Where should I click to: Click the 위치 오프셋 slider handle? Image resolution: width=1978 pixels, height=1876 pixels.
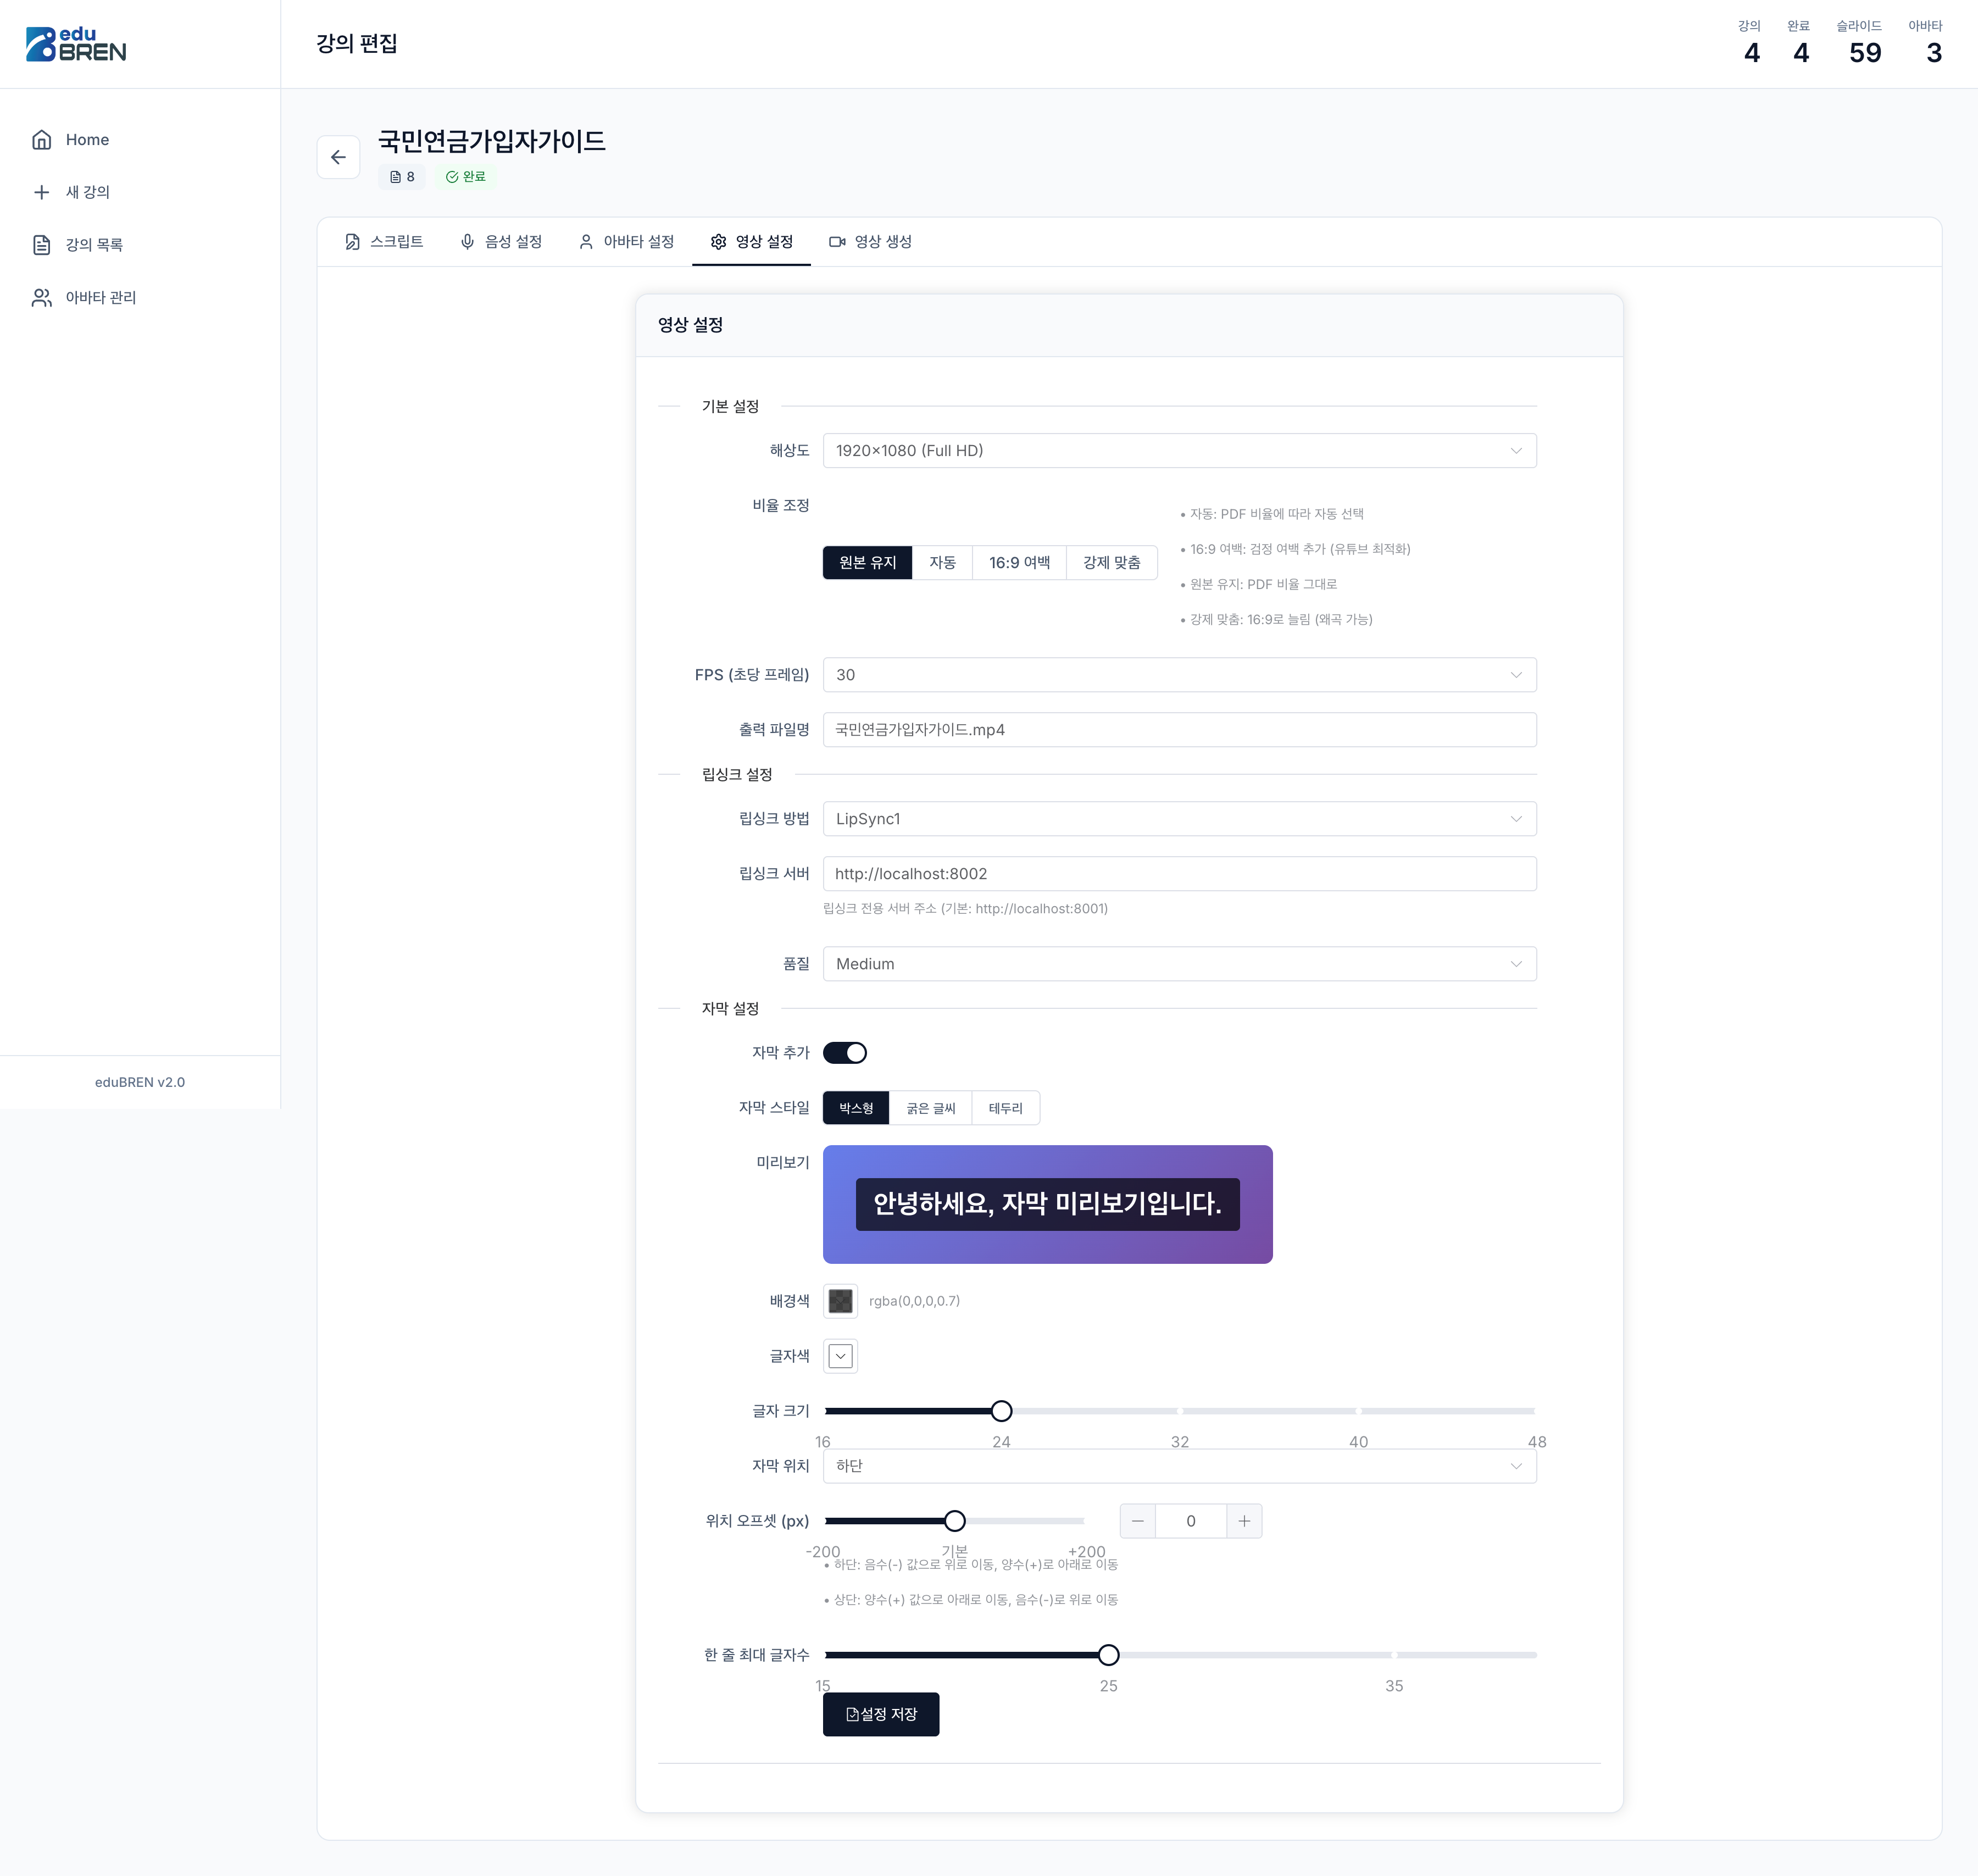coord(955,1521)
